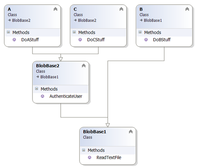197x168 pixels.
Task: Select the inheritance arrowhead pointing to BlobBase1
Action: coord(108,125)
